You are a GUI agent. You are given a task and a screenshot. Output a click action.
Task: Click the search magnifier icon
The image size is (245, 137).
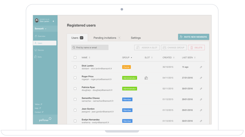[74, 47]
